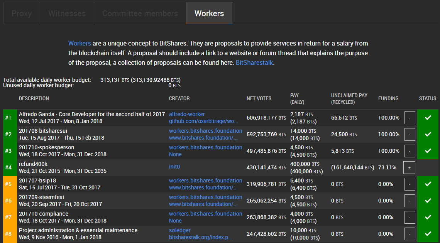440x243 pixels.
Task: Click the UNCLAIMED PAY (RECYCLED) column header
Action: pyautogui.click(x=349, y=99)
